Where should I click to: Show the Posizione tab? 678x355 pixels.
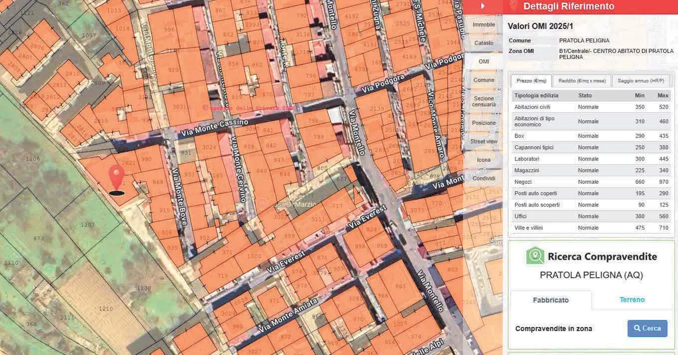(484, 123)
